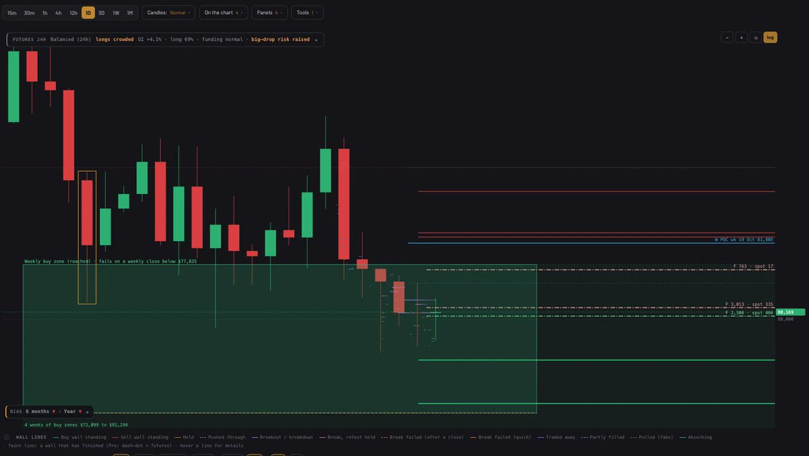This screenshot has height=456, width=809.
Task: Zoom in the chart with the plus button
Action: pos(742,38)
